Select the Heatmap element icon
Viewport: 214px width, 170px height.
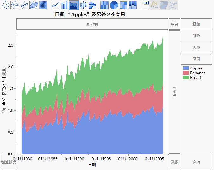point(104,5)
